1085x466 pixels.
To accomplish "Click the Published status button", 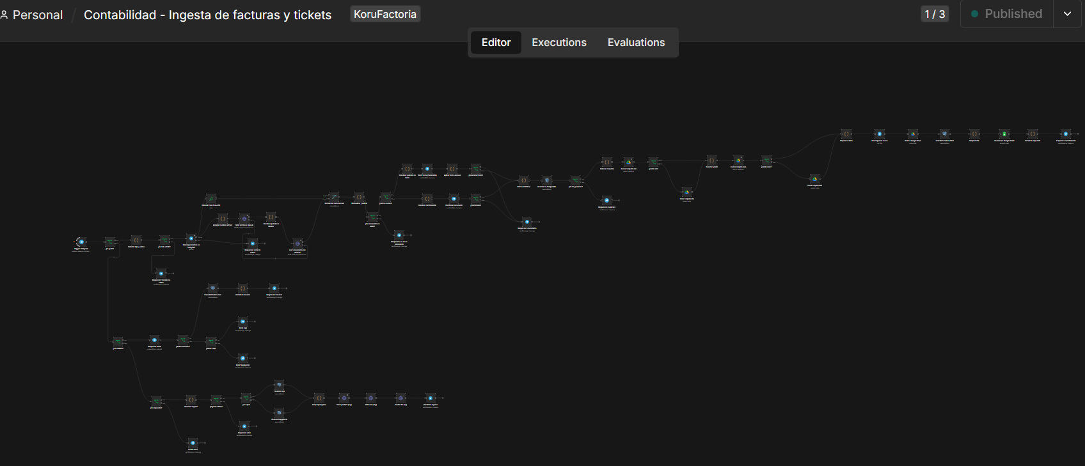I will (x=1007, y=14).
